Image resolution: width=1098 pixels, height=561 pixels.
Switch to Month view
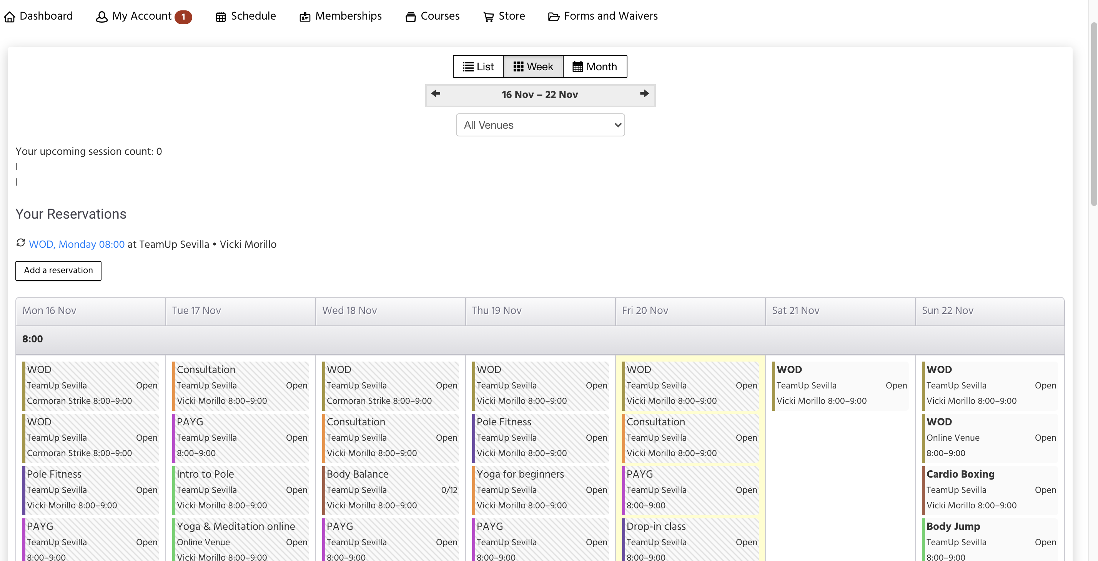[595, 66]
